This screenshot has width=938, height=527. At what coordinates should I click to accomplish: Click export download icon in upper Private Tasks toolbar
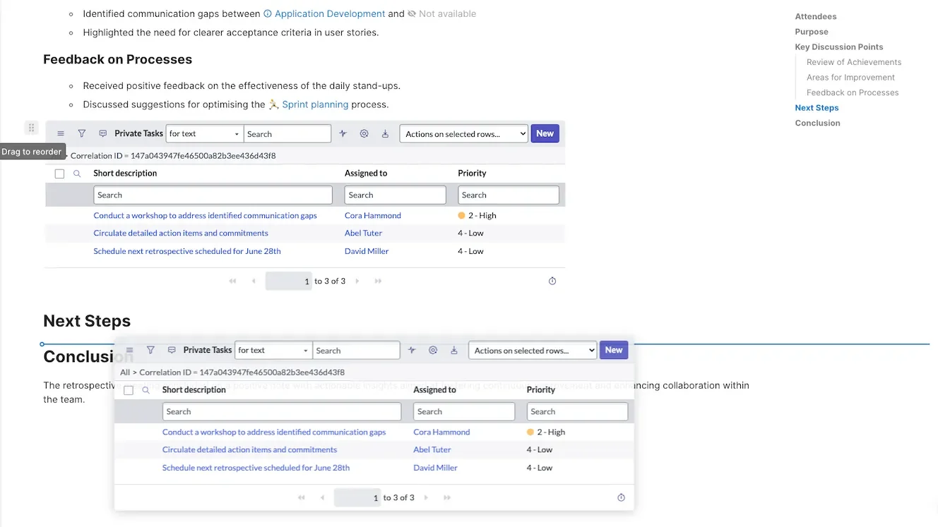(385, 134)
